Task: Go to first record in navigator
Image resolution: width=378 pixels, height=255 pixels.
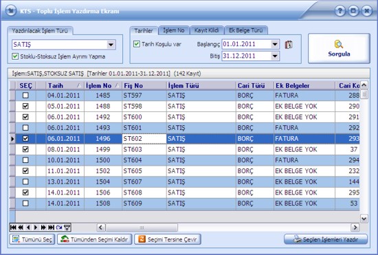Action: click(13, 228)
